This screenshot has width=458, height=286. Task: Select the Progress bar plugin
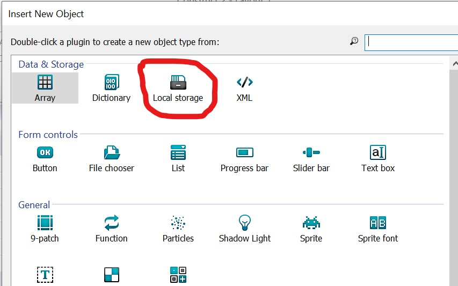click(244, 158)
